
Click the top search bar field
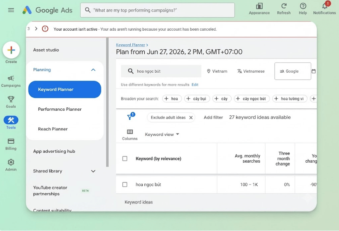pyautogui.click(x=157, y=10)
